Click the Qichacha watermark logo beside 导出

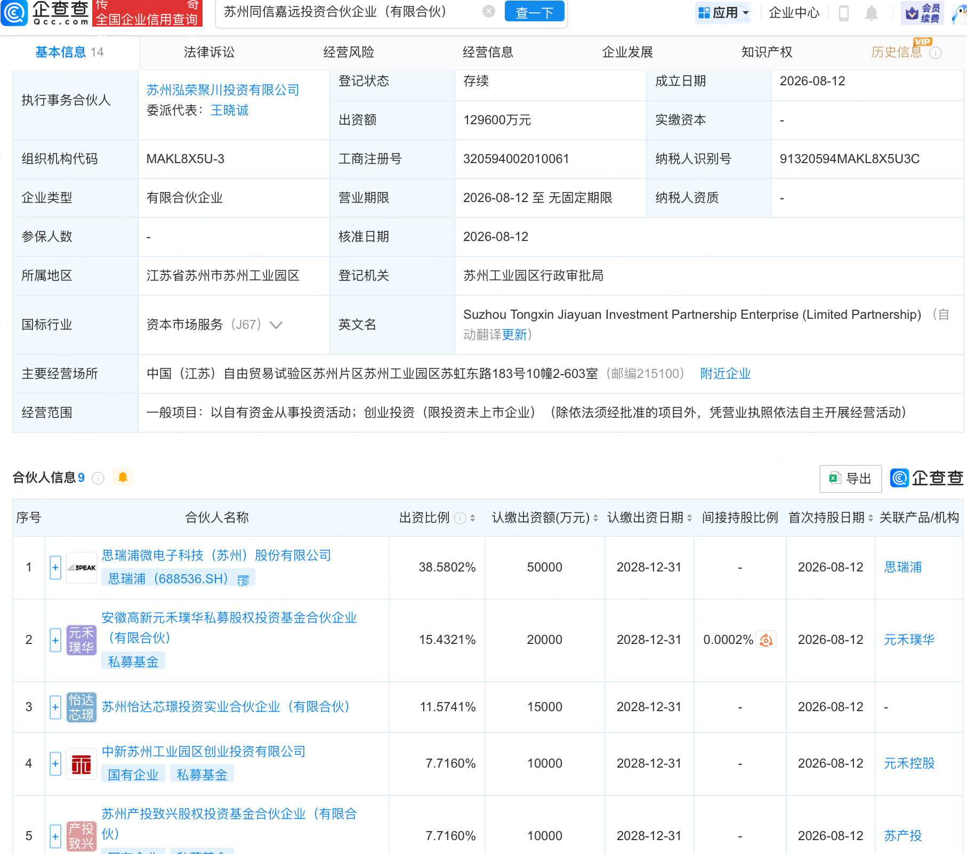point(926,478)
